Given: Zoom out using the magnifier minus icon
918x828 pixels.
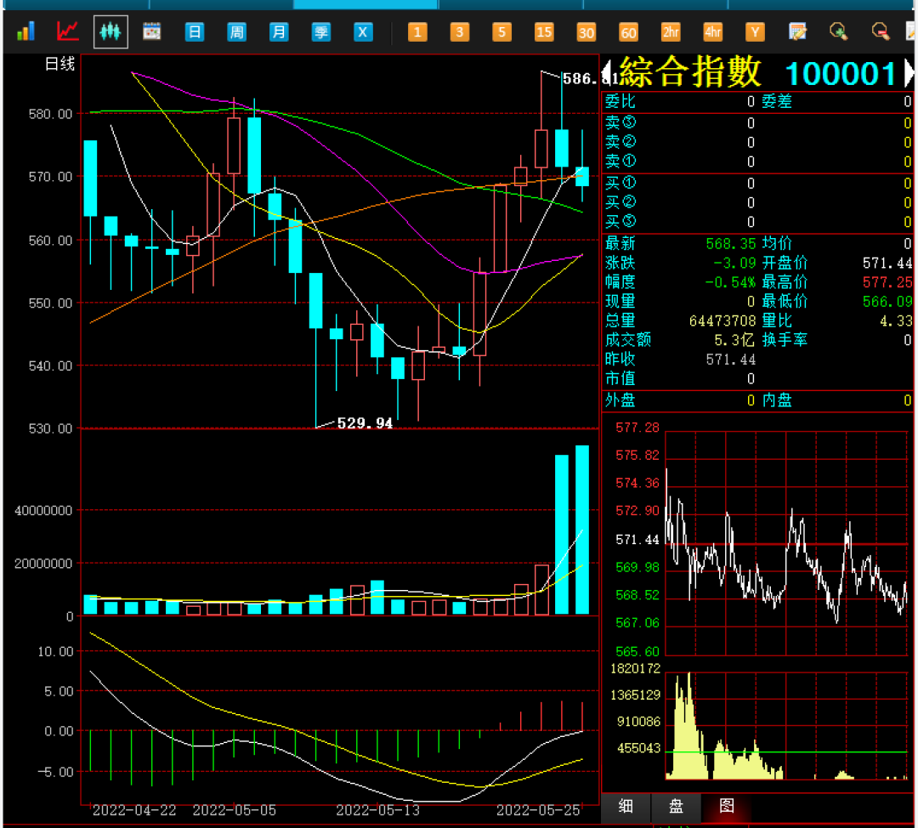Looking at the screenshot, I should (x=881, y=31).
